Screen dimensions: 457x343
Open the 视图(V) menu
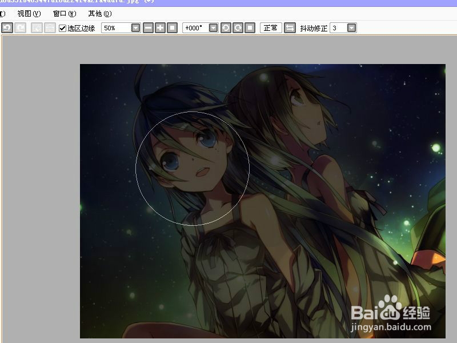click(29, 14)
